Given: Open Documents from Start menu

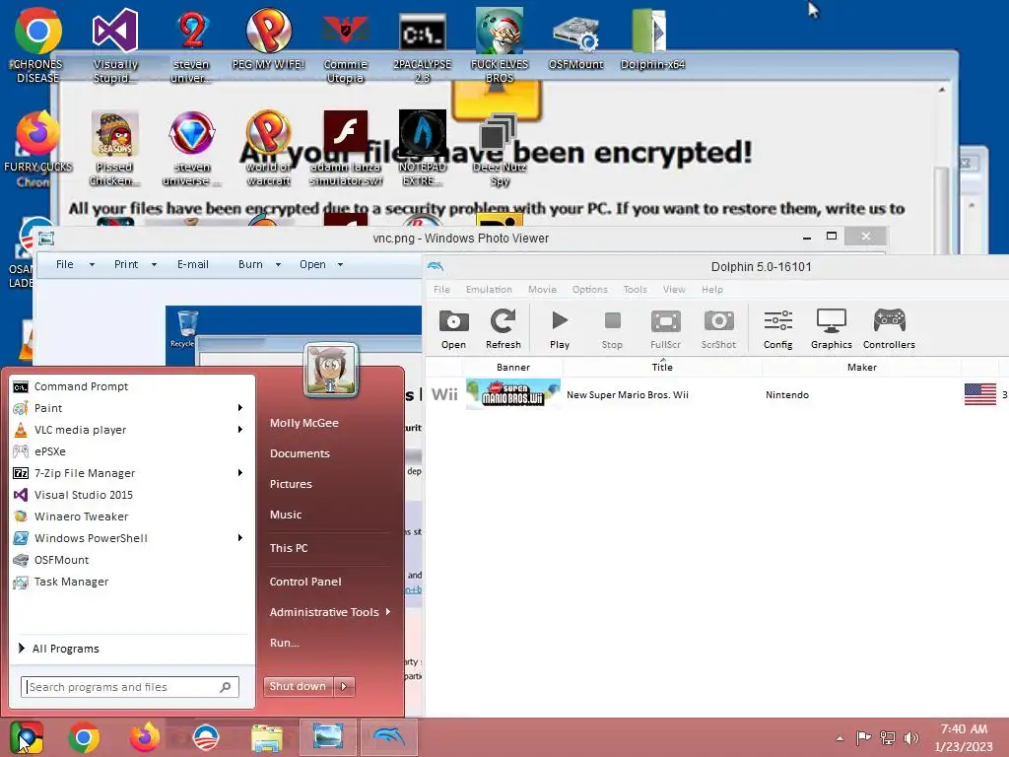Looking at the screenshot, I should 300,453.
